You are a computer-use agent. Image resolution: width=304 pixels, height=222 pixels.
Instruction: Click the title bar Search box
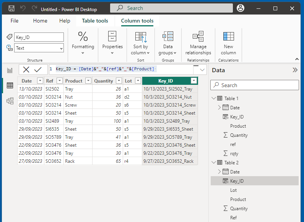171,8
